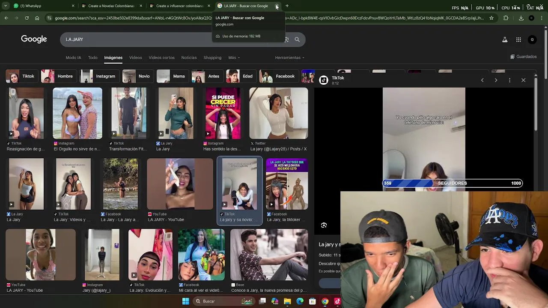Expand the Herramientas dropdown
The height and width of the screenshot is (308, 548).
(290, 58)
